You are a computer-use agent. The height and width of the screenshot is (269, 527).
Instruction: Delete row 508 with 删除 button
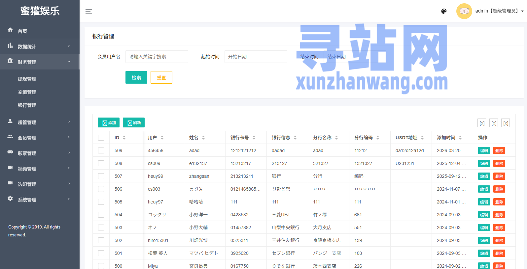(499, 164)
